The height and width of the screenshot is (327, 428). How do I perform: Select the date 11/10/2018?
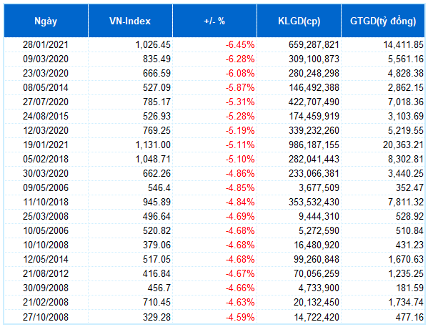click(46, 202)
